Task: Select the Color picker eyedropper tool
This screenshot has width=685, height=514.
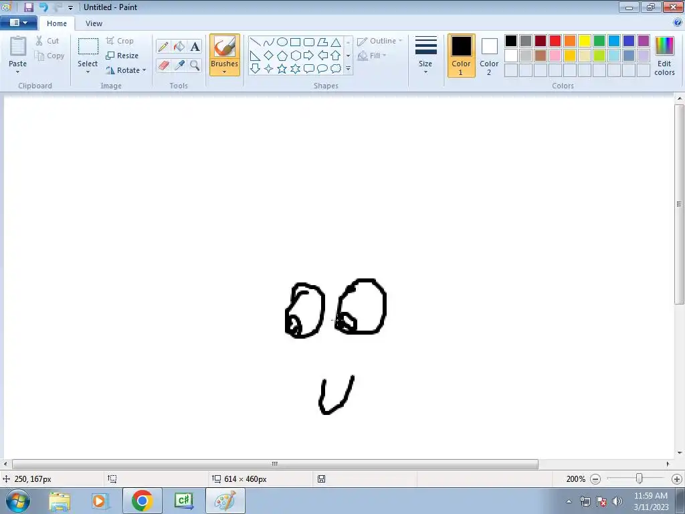Action: 179,65
